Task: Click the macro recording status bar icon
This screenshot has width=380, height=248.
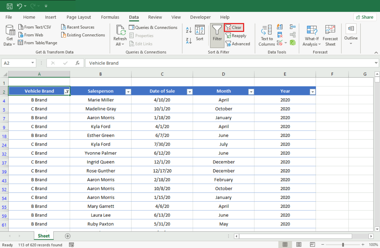Action: point(71,245)
